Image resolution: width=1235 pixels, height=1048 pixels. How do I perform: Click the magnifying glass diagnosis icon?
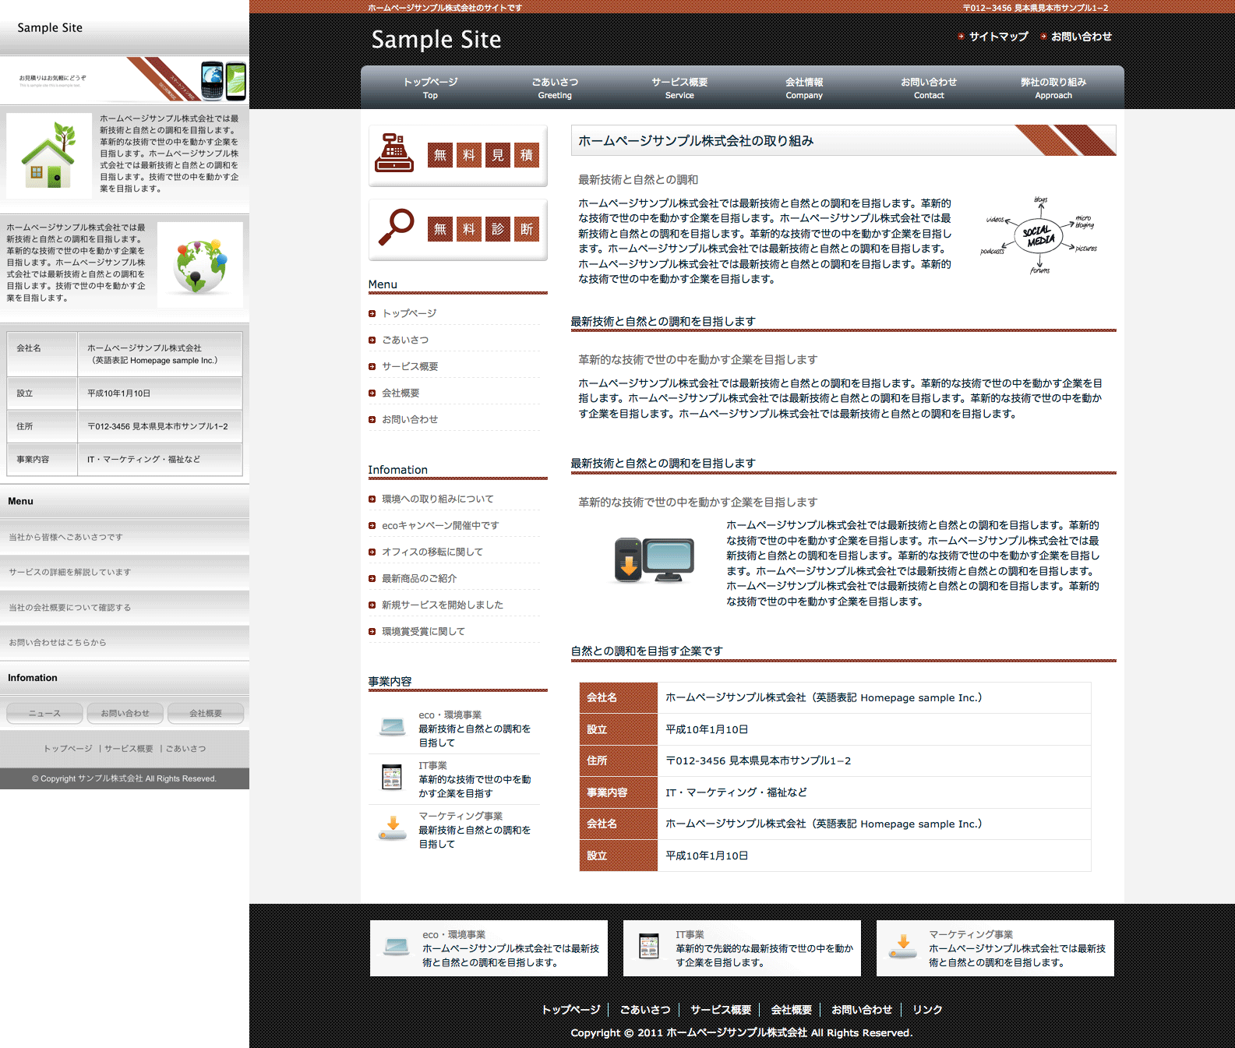pyautogui.click(x=396, y=228)
